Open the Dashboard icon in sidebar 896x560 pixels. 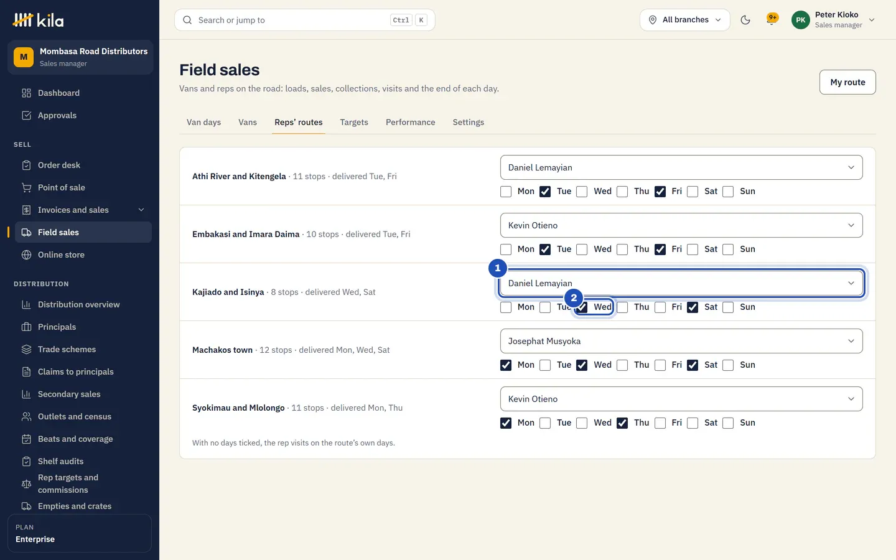coord(26,93)
